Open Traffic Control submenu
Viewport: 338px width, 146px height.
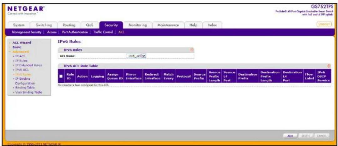[103, 32]
